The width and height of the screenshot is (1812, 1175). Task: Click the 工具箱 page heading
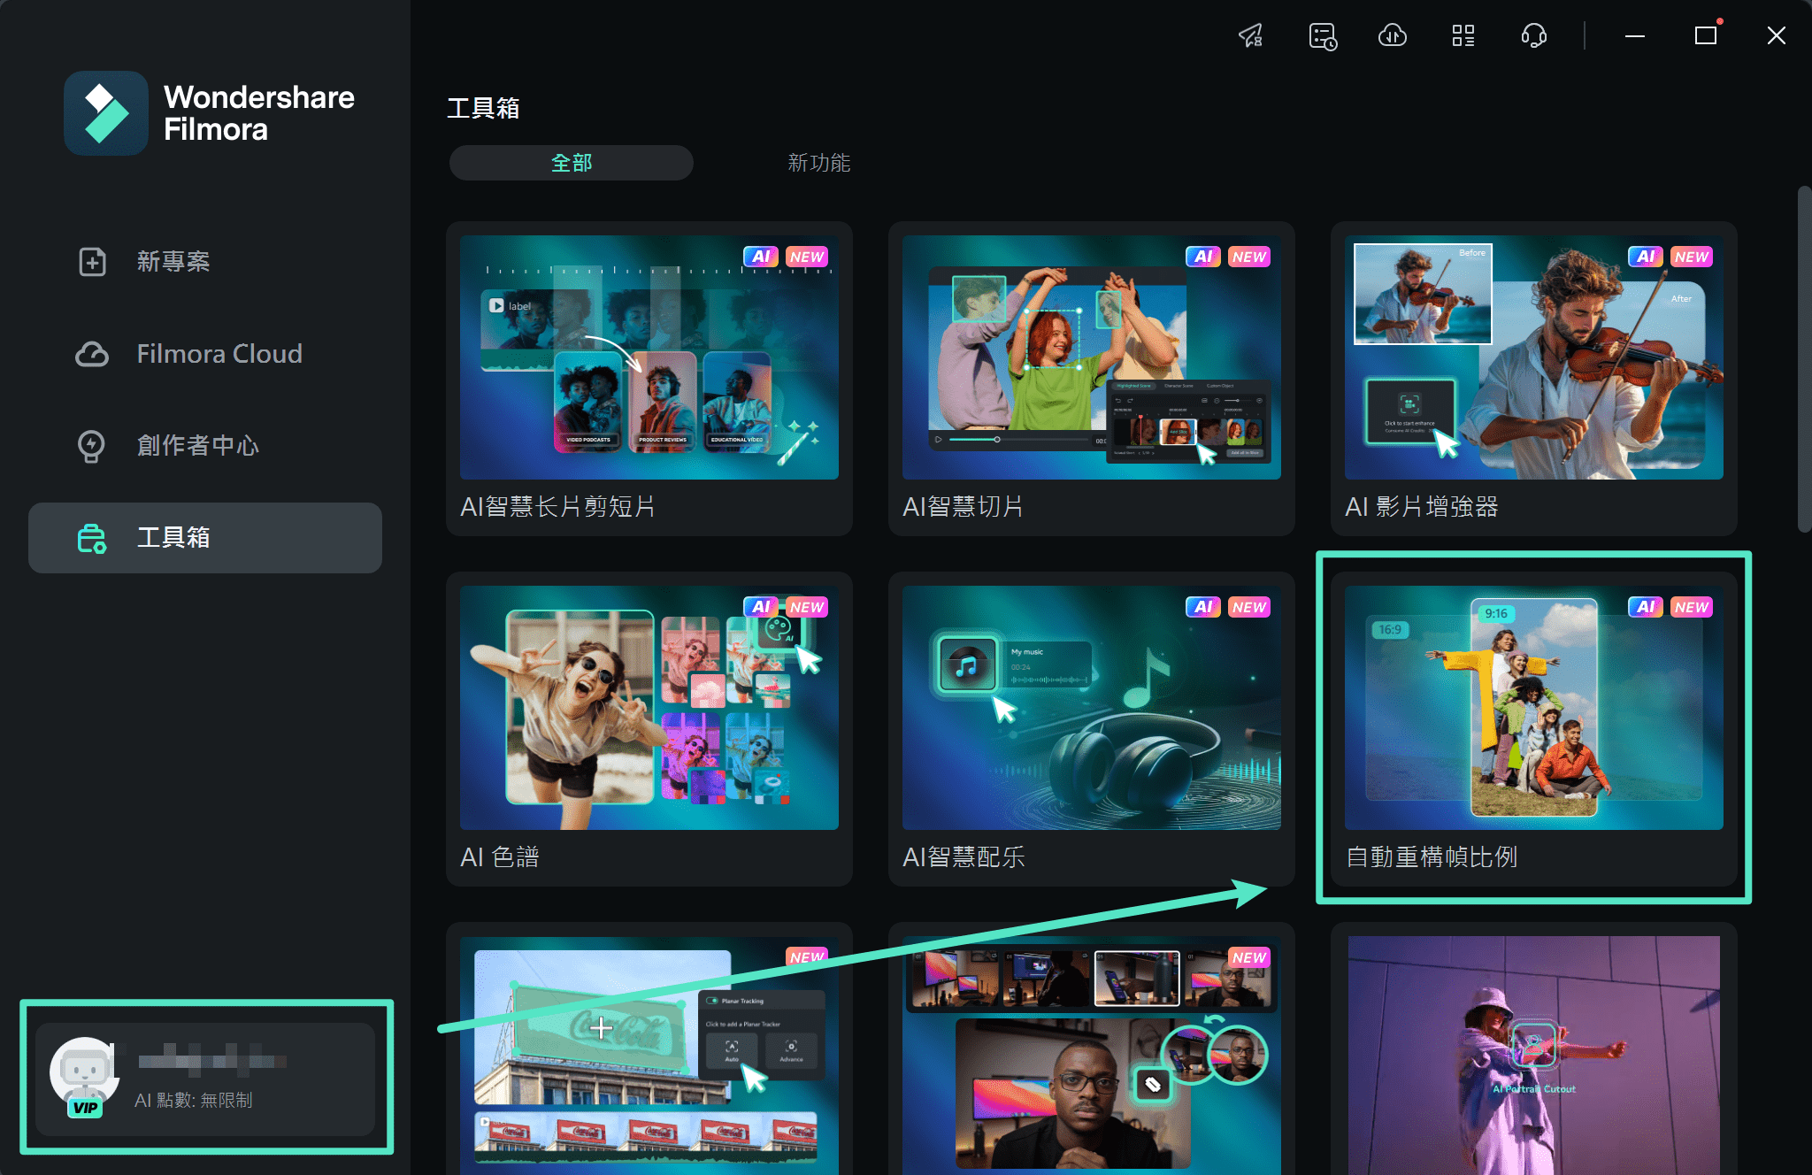(483, 108)
